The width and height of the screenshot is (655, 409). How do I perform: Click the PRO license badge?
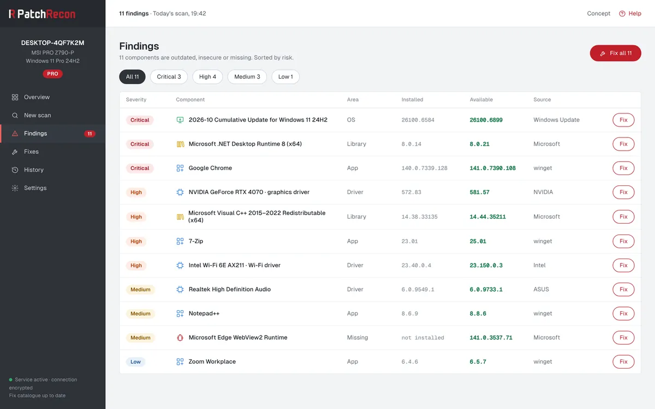pos(52,74)
